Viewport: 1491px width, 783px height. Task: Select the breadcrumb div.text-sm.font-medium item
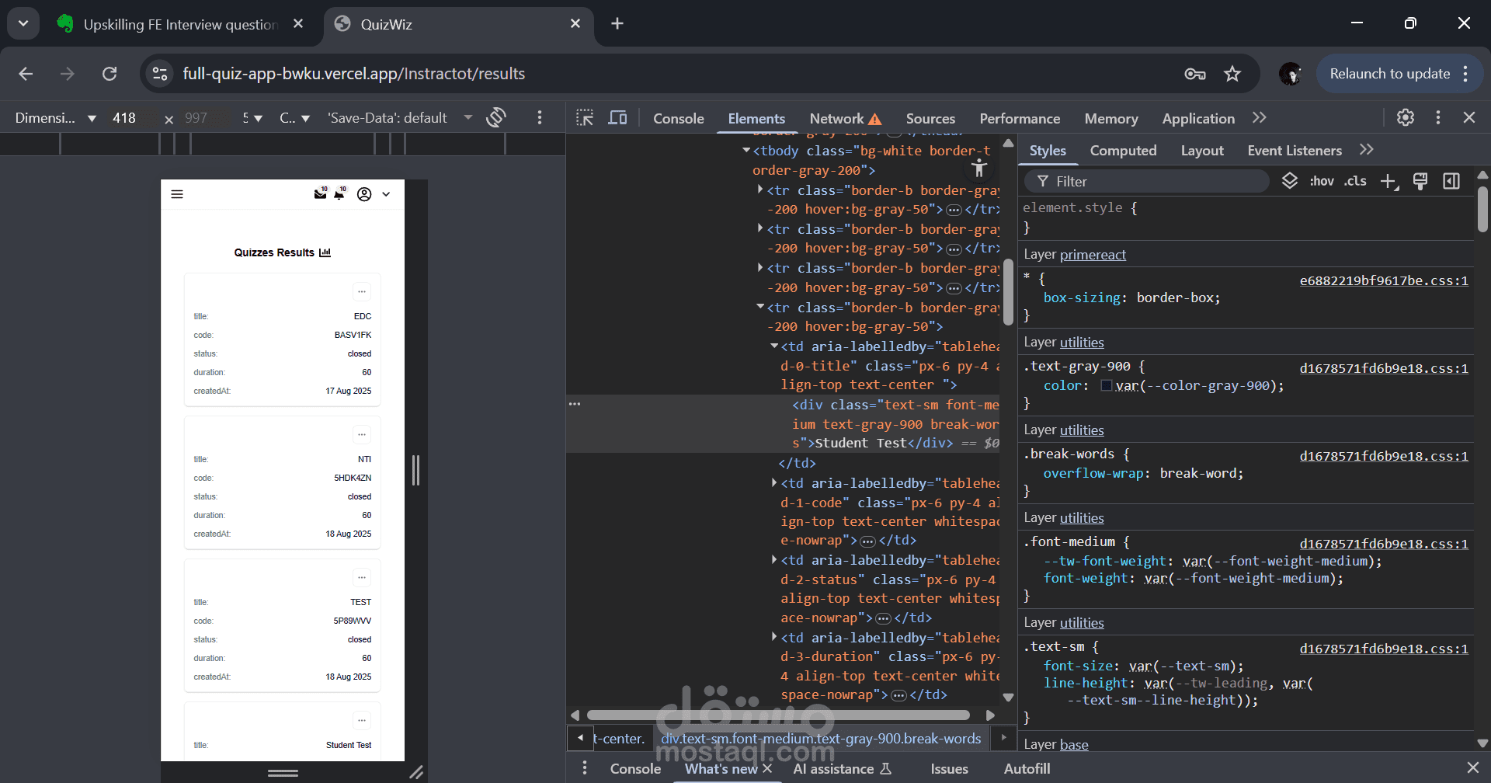pyautogui.click(x=821, y=739)
